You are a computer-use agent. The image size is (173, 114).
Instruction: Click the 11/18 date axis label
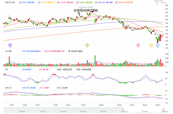click(37, 105)
